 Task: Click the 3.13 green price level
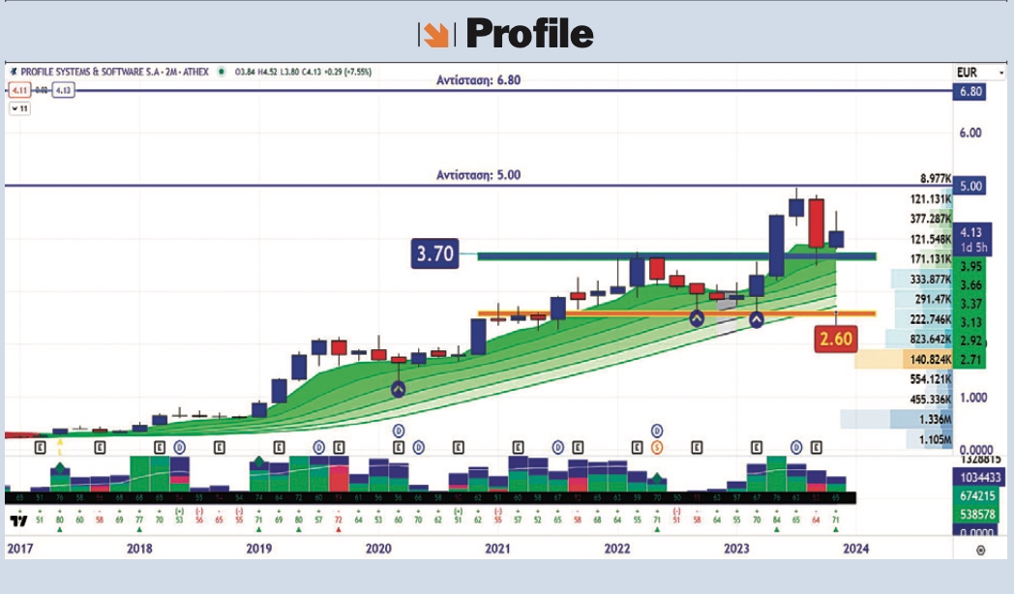pos(970,322)
